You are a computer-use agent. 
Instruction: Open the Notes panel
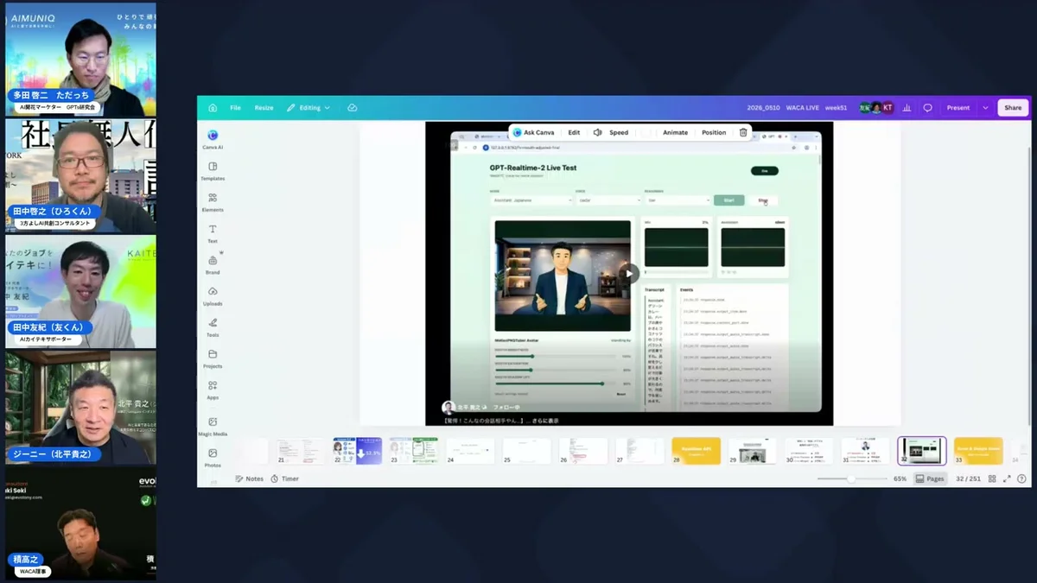coord(249,478)
